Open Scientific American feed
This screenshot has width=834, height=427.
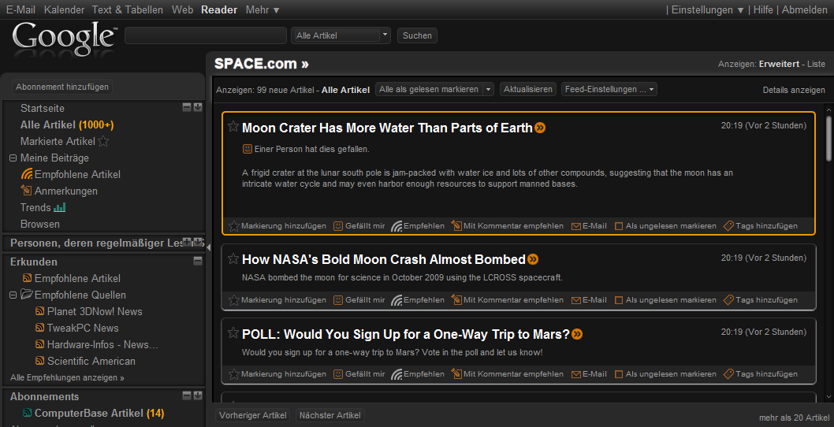[x=85, y=361]
